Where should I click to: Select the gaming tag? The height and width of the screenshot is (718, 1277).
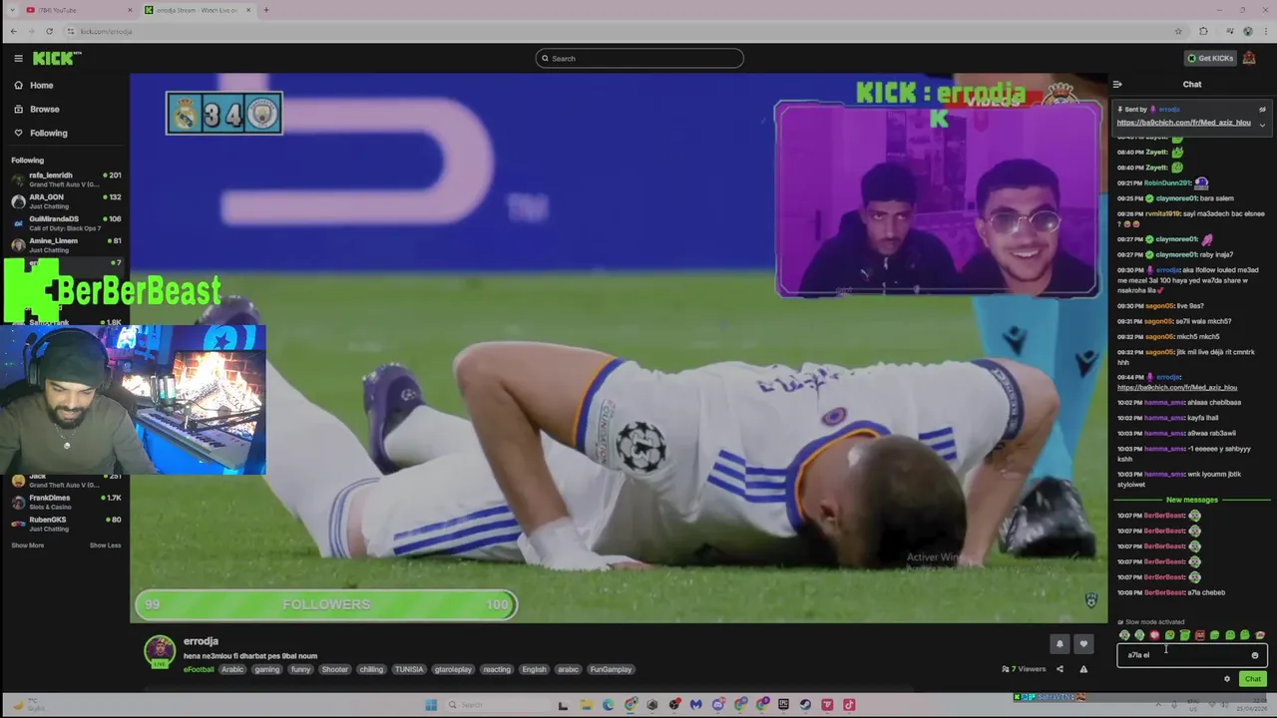266,669
